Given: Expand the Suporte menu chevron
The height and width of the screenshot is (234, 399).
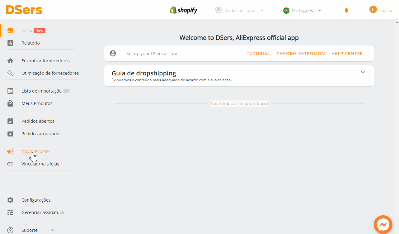Looking at the screenshot, I should pyautogui.click(x=52, y=230).
